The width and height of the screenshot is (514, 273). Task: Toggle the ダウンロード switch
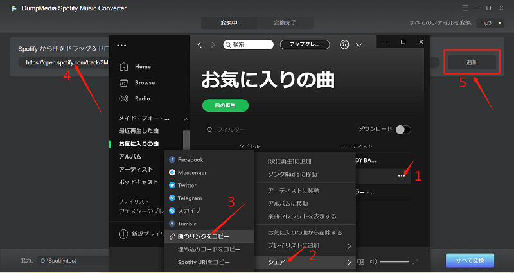403,130
